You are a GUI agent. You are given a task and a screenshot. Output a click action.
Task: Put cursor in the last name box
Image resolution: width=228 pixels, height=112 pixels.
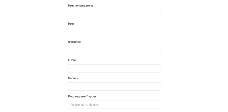coord(114,50)
